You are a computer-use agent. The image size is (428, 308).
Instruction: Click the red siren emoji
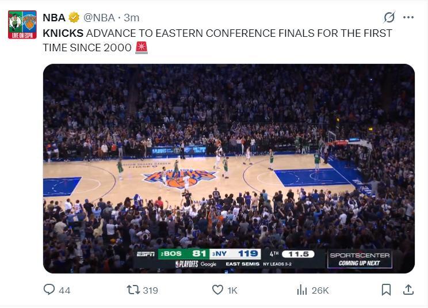tap(142, 48)
